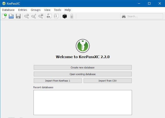
Task: Click the Open database folder icon
Action: pos(11,16)
